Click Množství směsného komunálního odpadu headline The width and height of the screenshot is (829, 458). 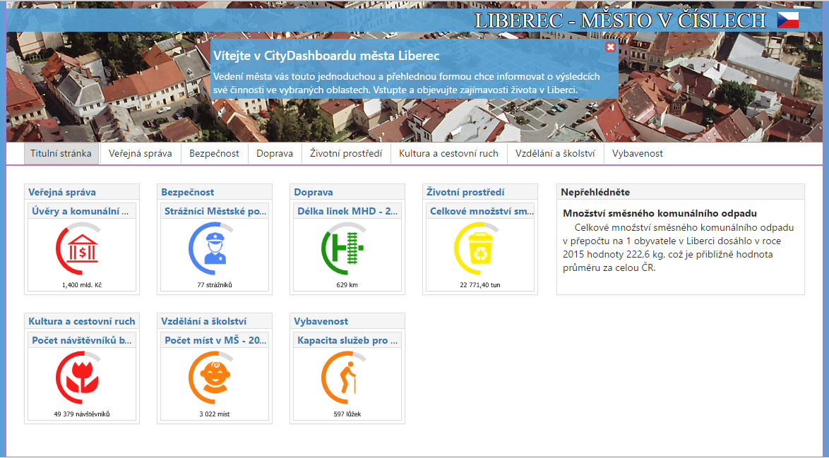660,213
